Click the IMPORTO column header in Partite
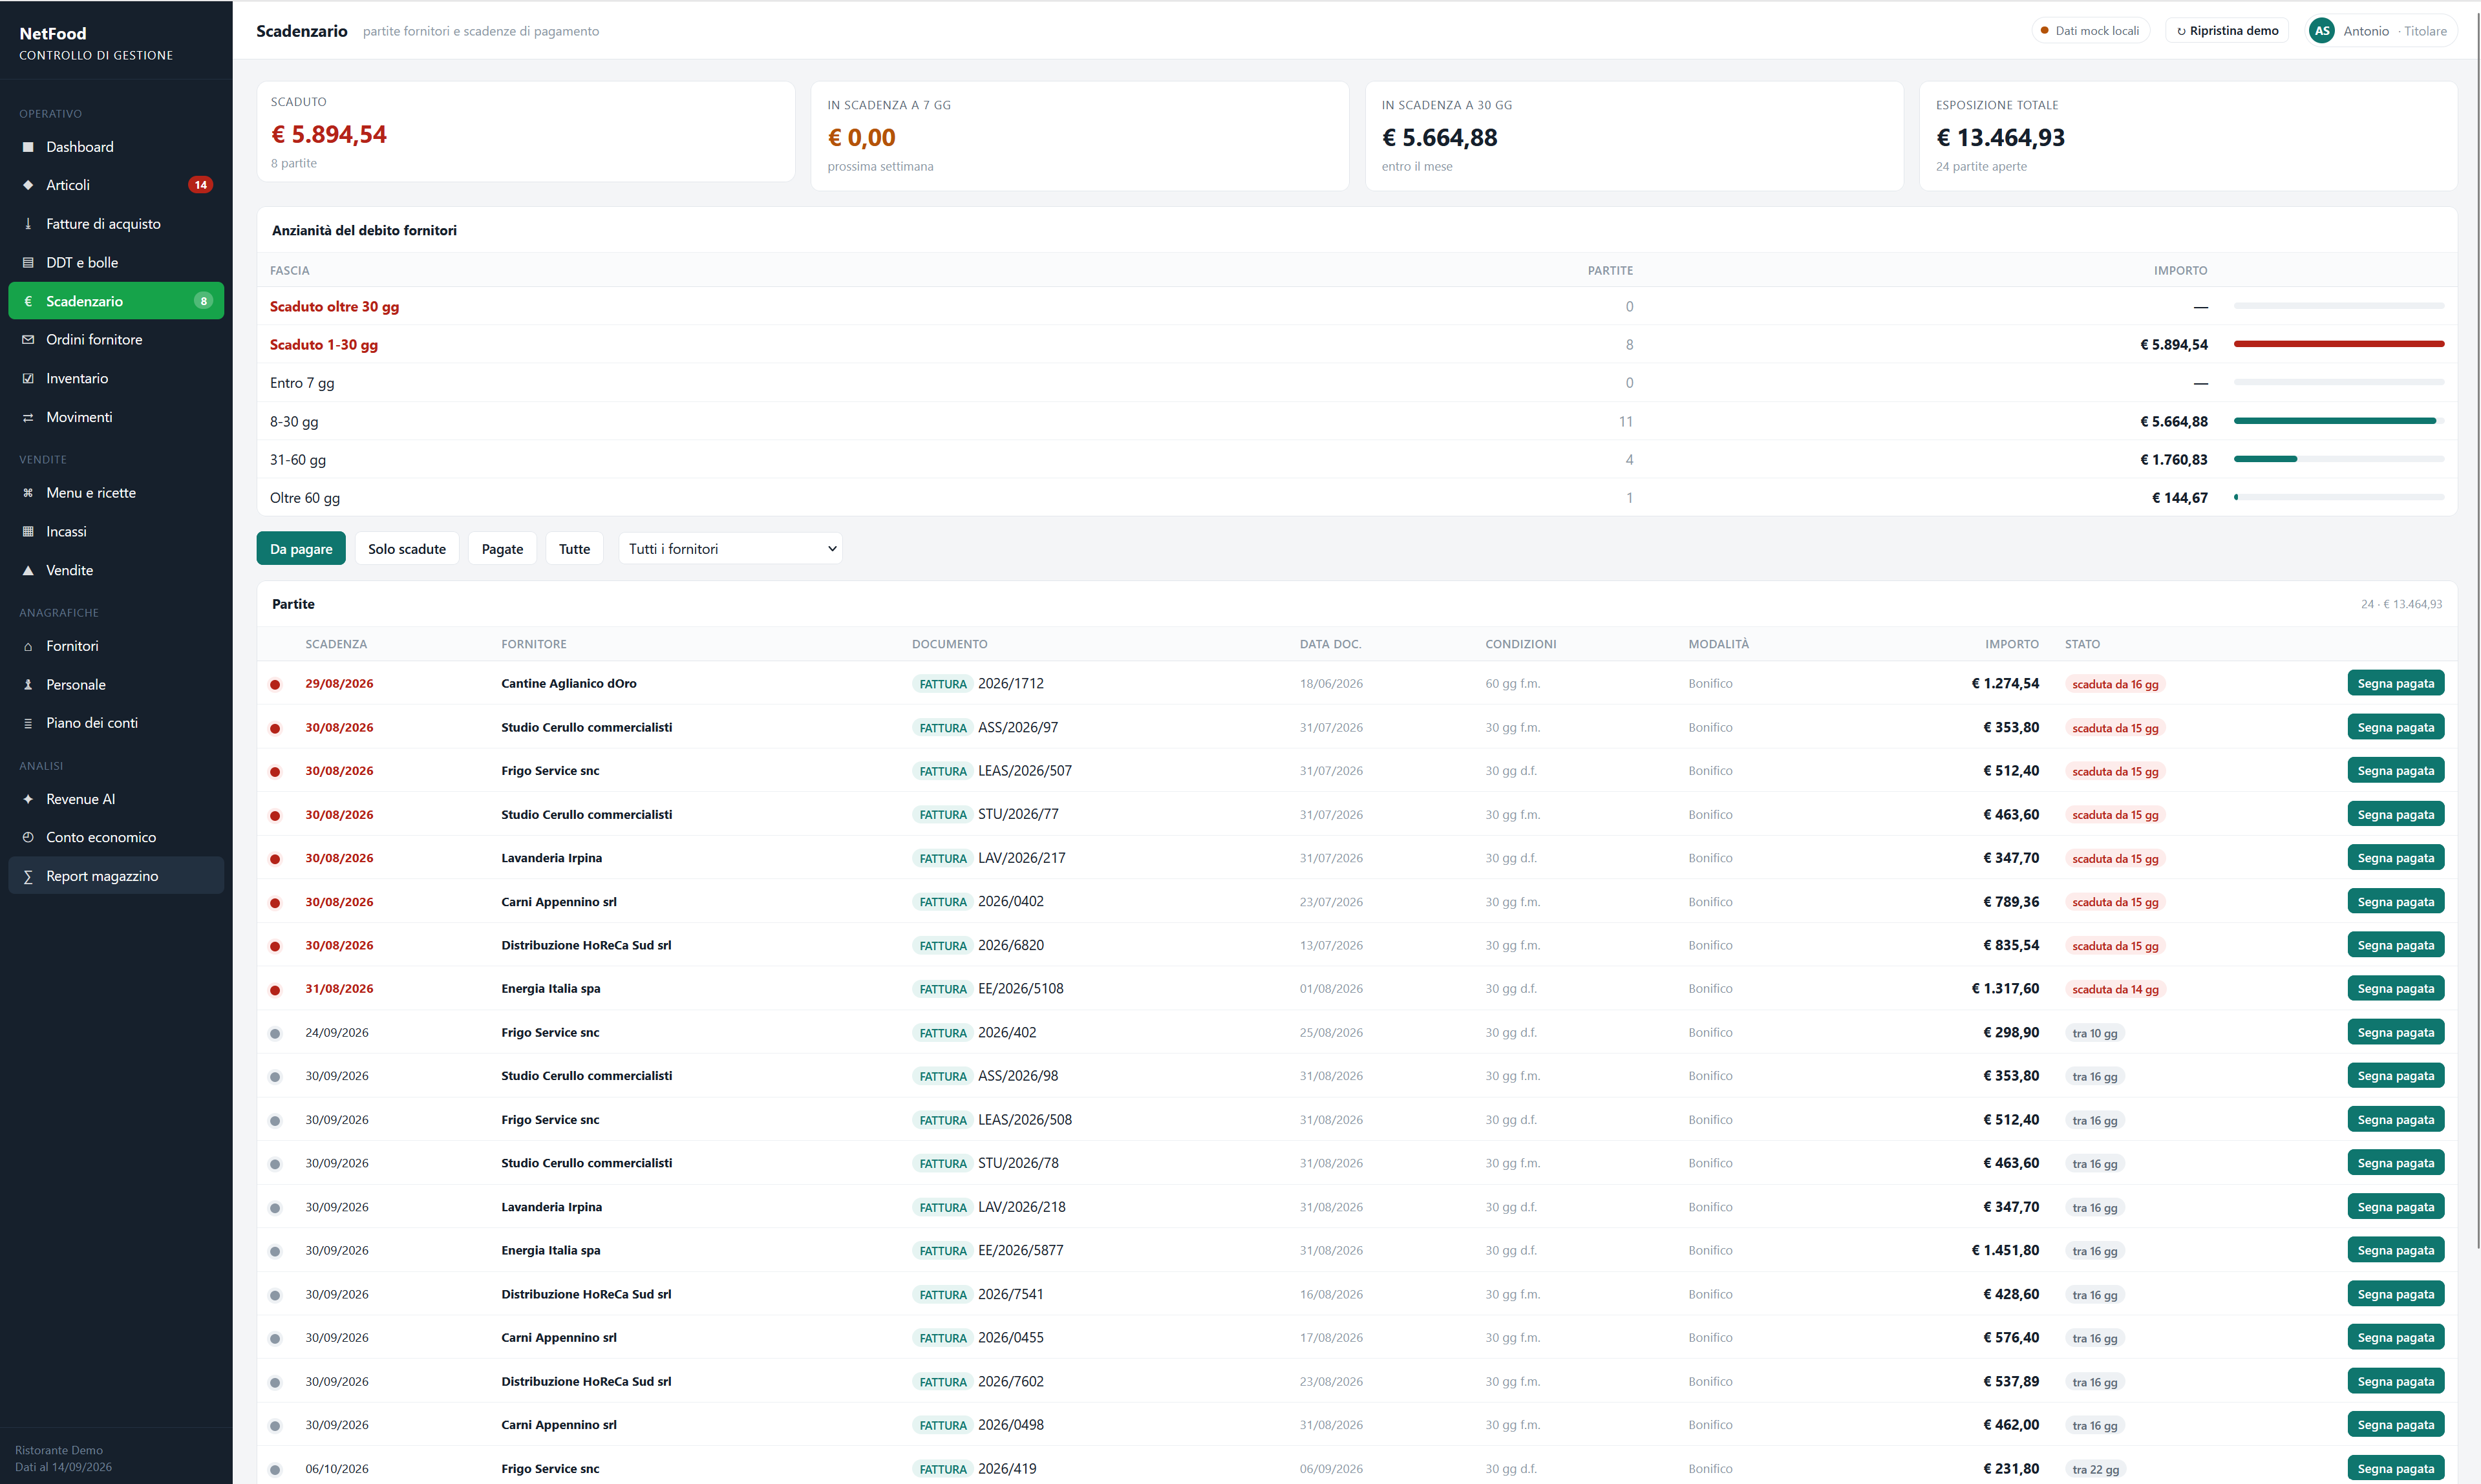The width and height of the screenshot is (2481, 1484). [2011, 644]
